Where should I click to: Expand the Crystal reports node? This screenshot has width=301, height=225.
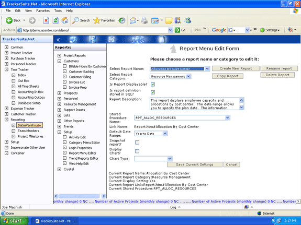[x=60, y=169]
